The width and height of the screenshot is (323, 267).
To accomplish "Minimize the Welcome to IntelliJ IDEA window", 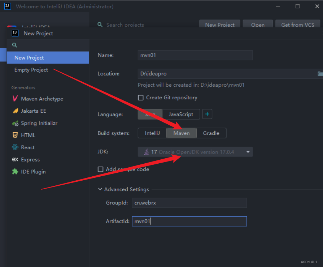I will (278, 7).
